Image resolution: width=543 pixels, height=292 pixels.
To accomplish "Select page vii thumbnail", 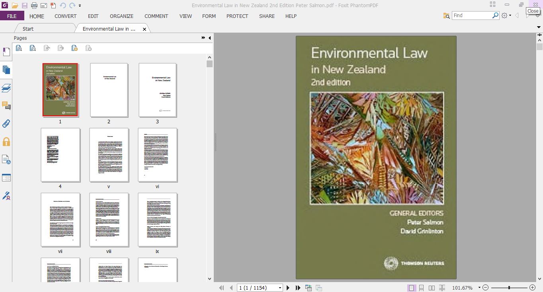I will tap(60, 220).
